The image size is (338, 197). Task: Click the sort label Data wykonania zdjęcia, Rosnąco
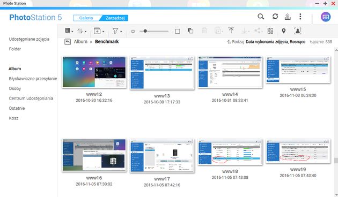click(275, 42)
